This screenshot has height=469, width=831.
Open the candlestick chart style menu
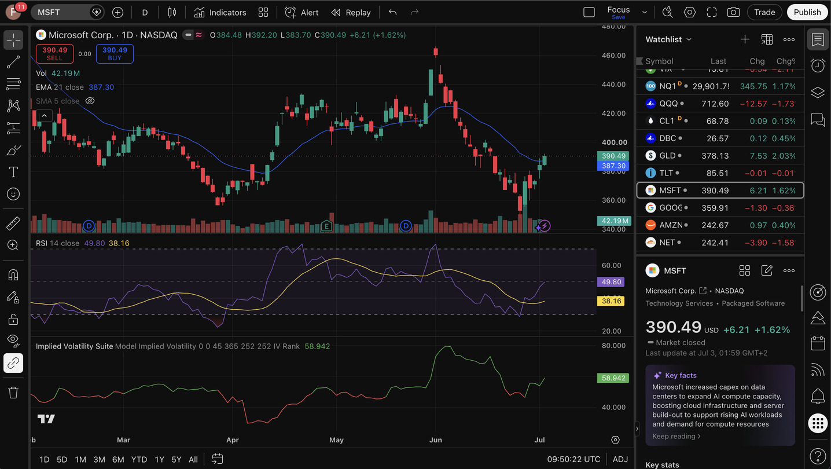(x=172, y=12)
